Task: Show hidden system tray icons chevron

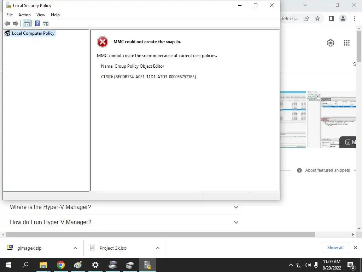Action: (291, 265)
